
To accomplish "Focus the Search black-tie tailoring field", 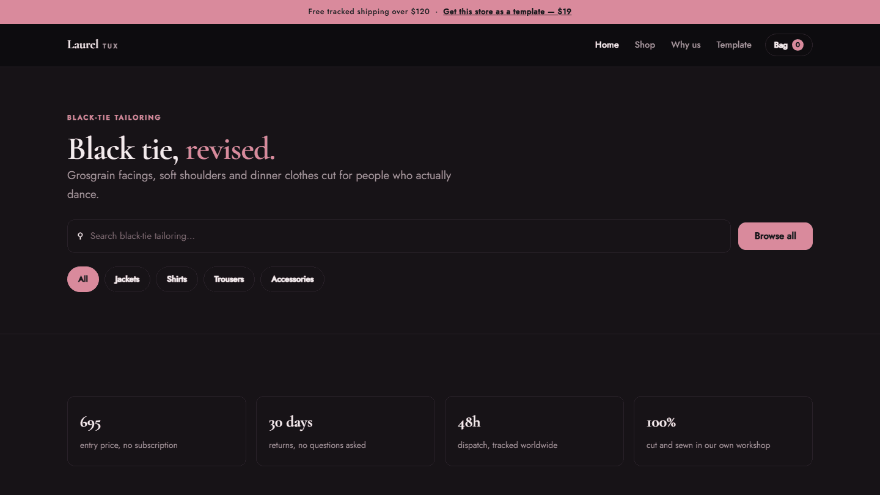I will tap(399, 236).
